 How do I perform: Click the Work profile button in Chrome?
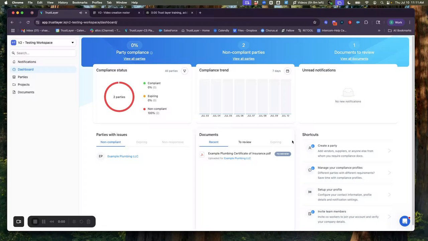pos(396,22)
